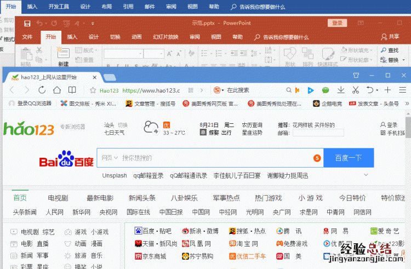Click the screenshot scissors icon in browser
This screenshot has width=411, height=269.
pos(356,90)
